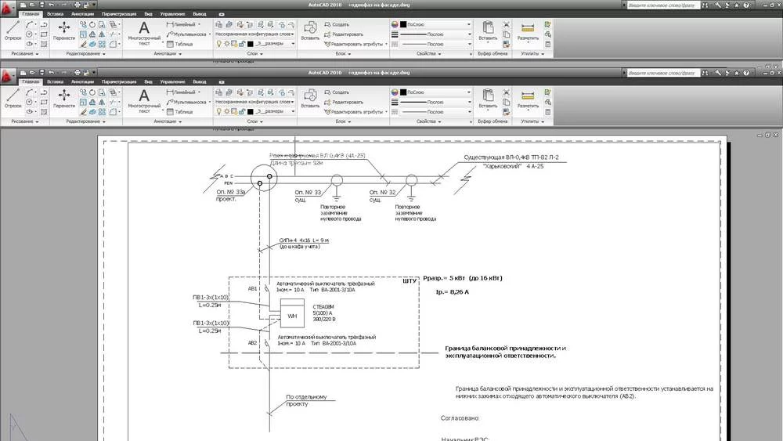Select the Erase tool in lower window ribbon
783x441 pixels.
(x=84, y=112)
